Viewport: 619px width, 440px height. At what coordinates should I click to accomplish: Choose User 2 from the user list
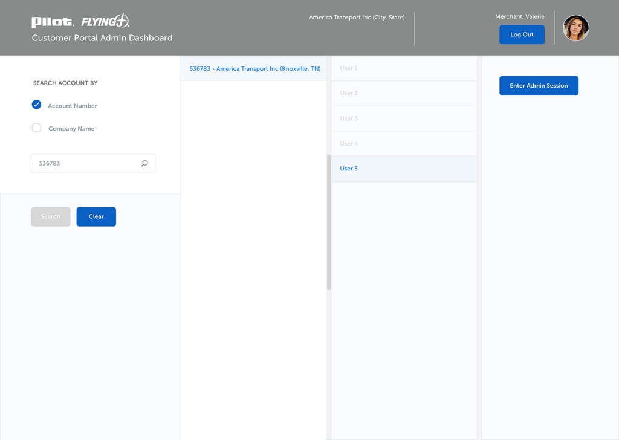coord(404,93)
